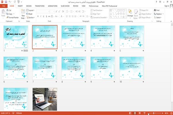Click the Find binoculars icon

(x=155, y=10)
